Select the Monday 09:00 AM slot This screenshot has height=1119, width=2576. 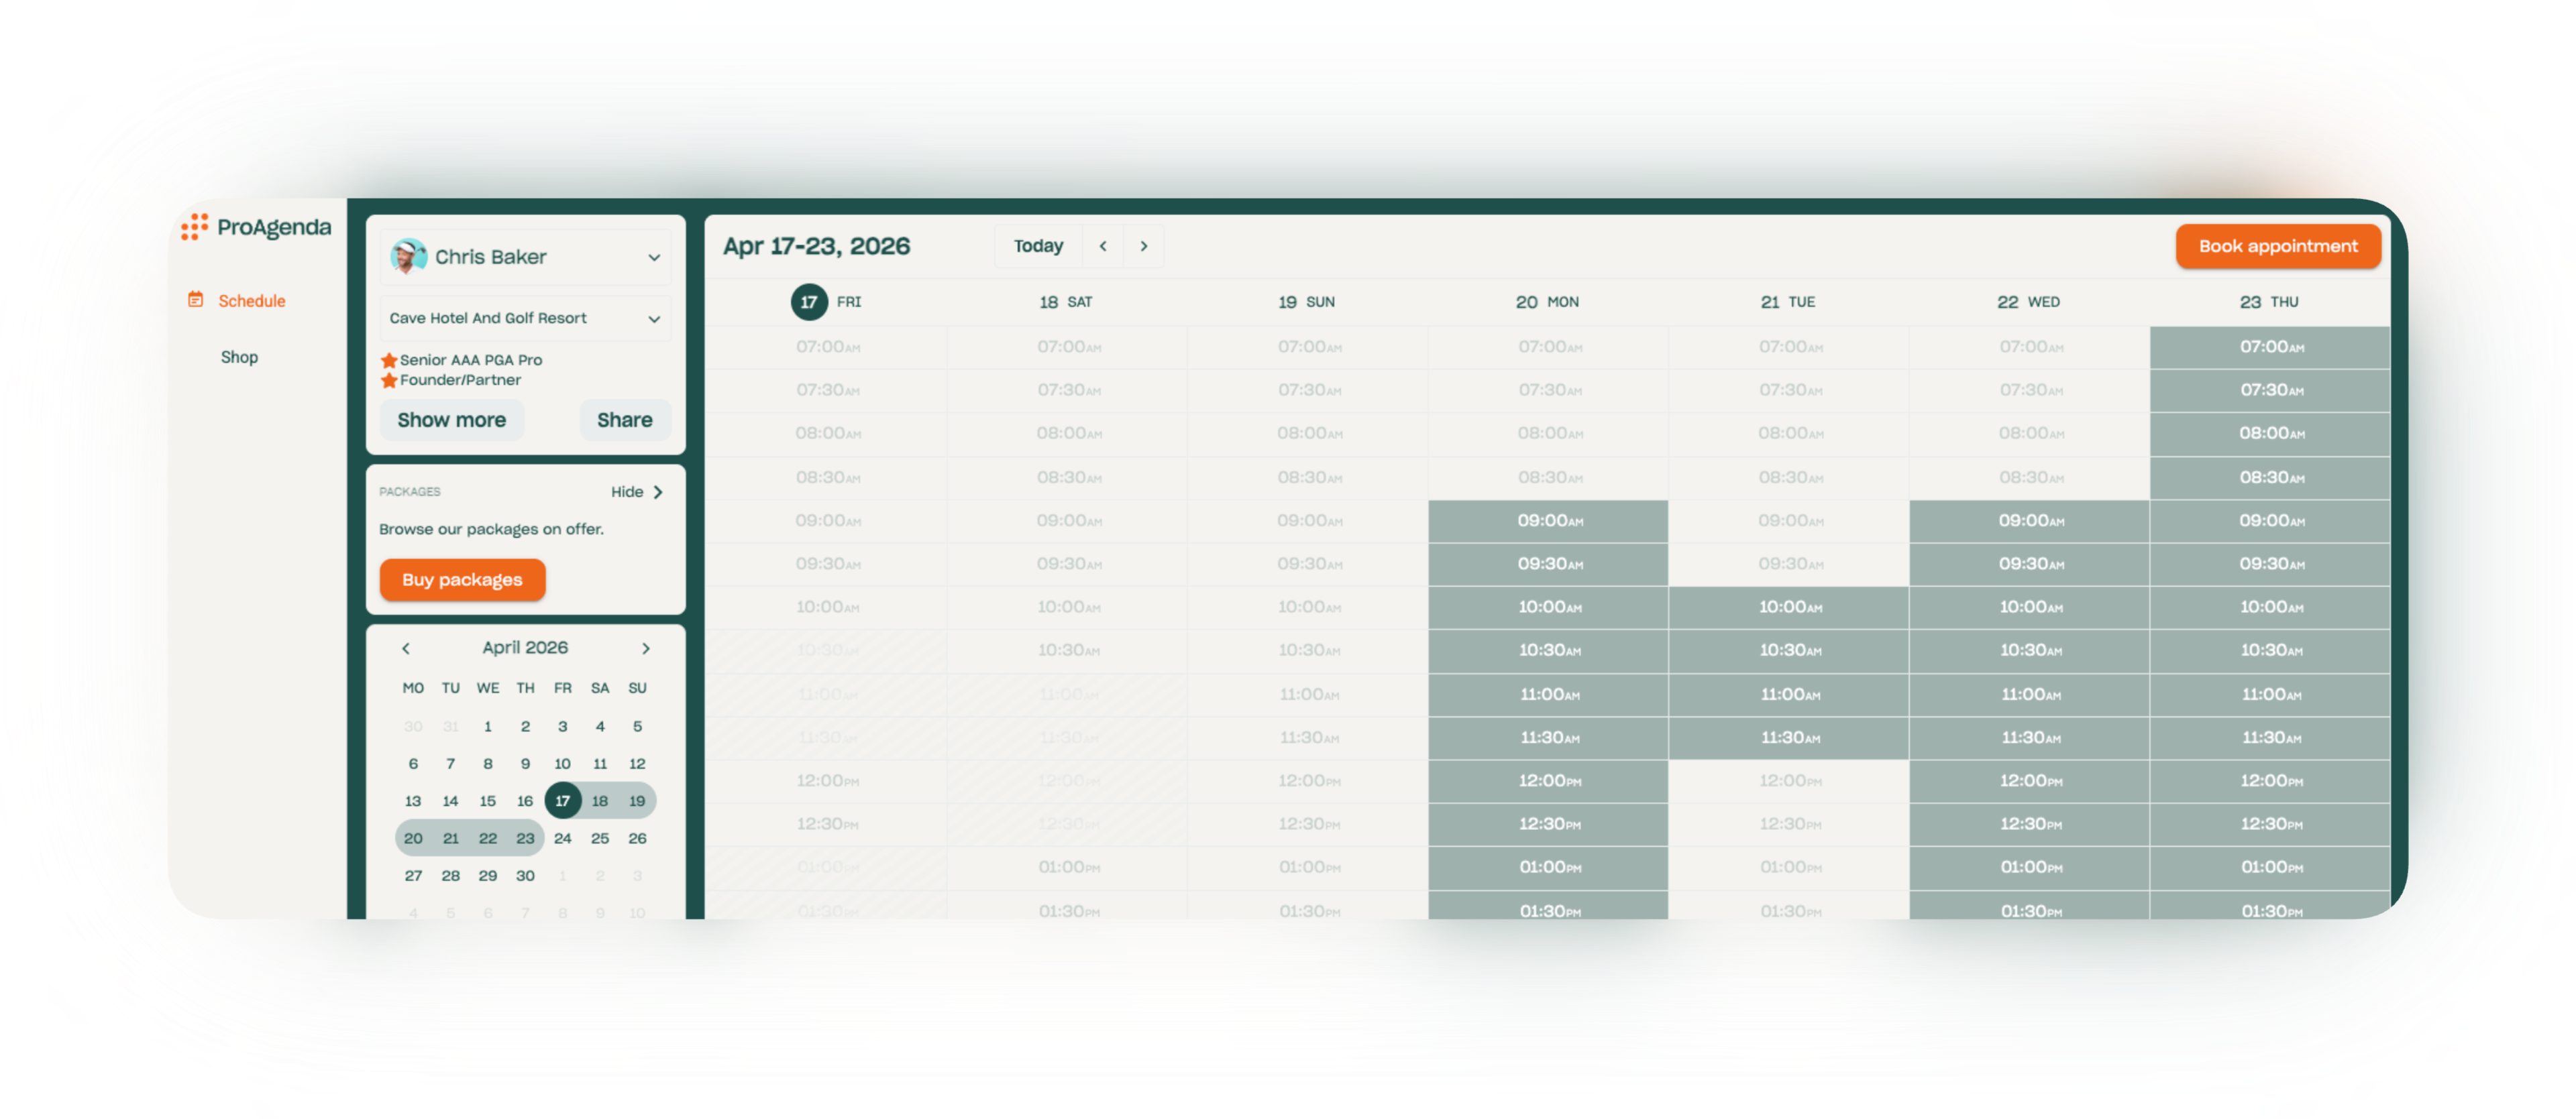coord(1548,522)
